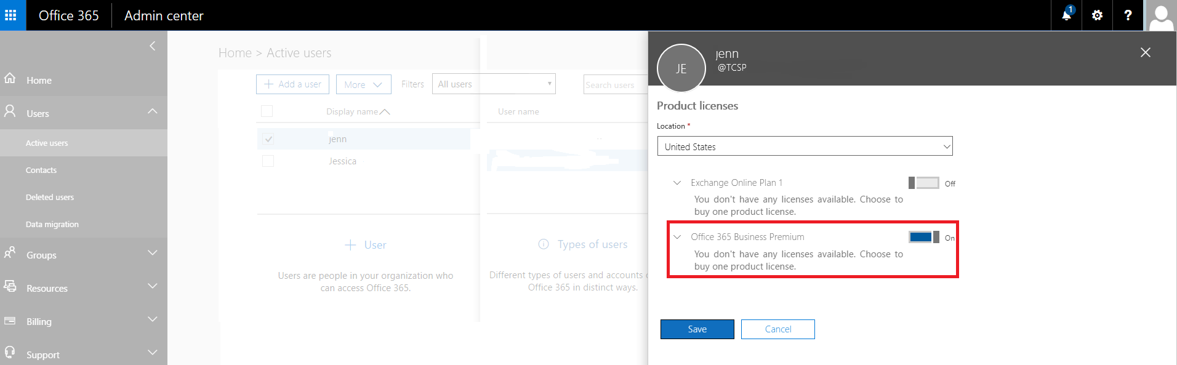Click the help question mark icon

point(1128,15)
